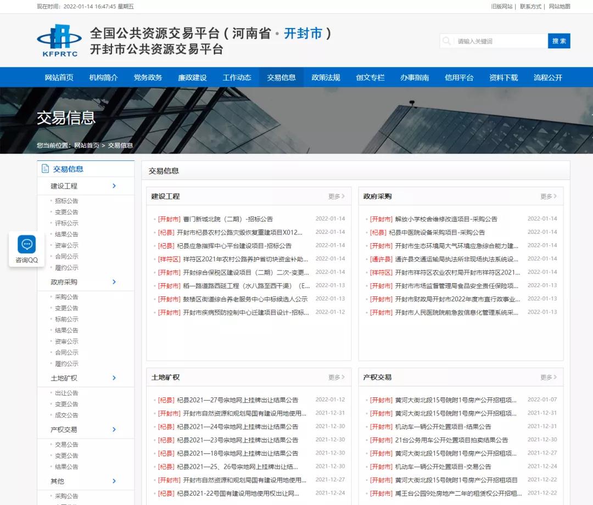Screen dimensions: 593x505
Task: Click the search magnifier icon
Action: pos(446,41)
